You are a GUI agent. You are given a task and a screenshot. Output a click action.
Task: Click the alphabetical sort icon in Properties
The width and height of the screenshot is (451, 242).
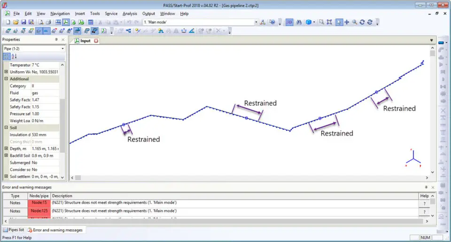[x=14, y=56]
